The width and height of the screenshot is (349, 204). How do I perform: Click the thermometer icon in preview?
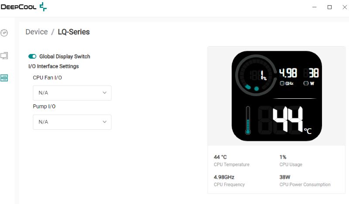248,120
